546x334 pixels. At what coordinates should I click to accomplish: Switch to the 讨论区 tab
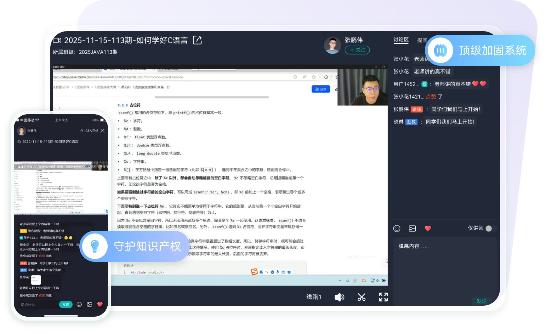pos(401,40)
